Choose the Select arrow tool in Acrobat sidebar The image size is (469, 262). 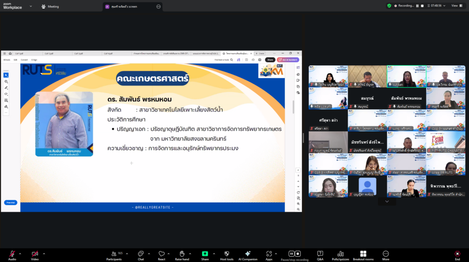6,75
